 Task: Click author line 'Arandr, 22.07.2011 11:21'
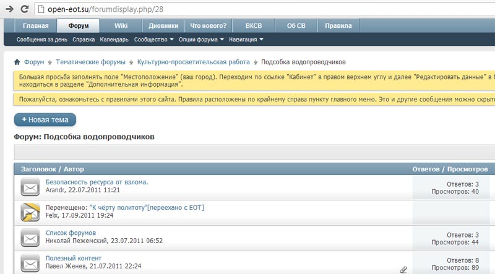(x=83, y=190)
